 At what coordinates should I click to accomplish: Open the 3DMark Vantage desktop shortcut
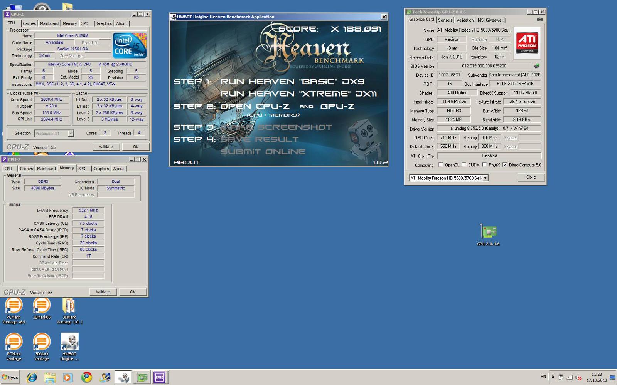pyautogui.click(x=42, y=347)
